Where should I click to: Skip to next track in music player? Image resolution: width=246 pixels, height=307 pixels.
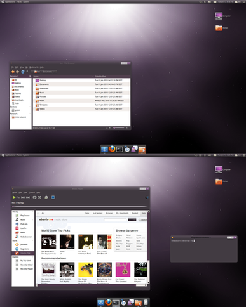[28, 197]
